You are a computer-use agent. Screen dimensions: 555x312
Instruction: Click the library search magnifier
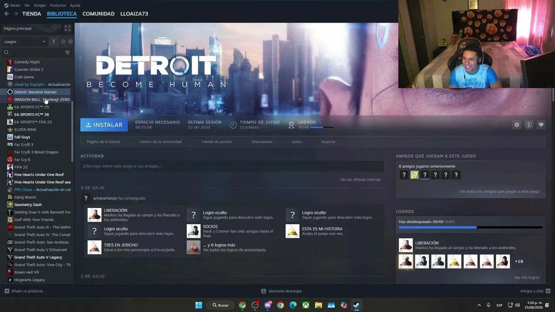6,52
